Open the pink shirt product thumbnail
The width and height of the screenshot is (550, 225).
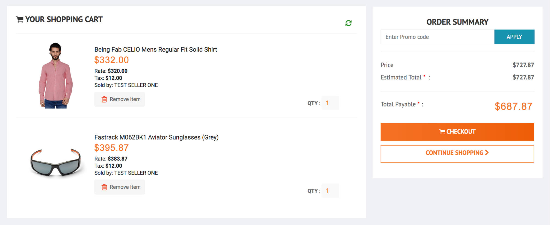coord(56,76)
